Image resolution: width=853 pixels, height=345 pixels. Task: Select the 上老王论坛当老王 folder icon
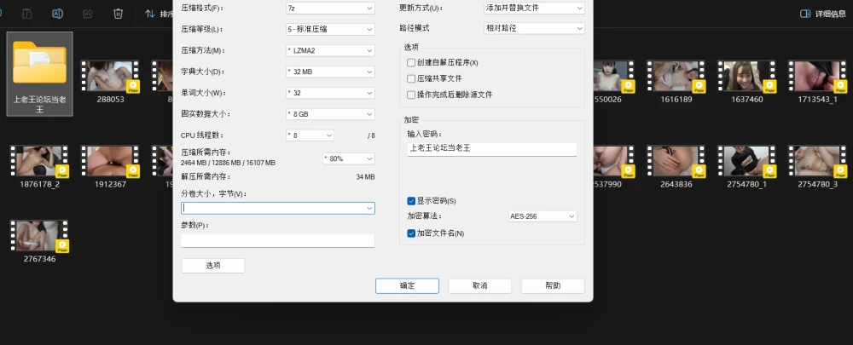click(39, 73)
